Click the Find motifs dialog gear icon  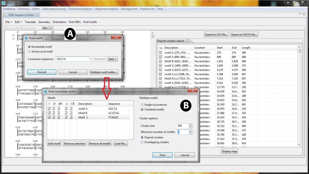[x=26, y=38]
